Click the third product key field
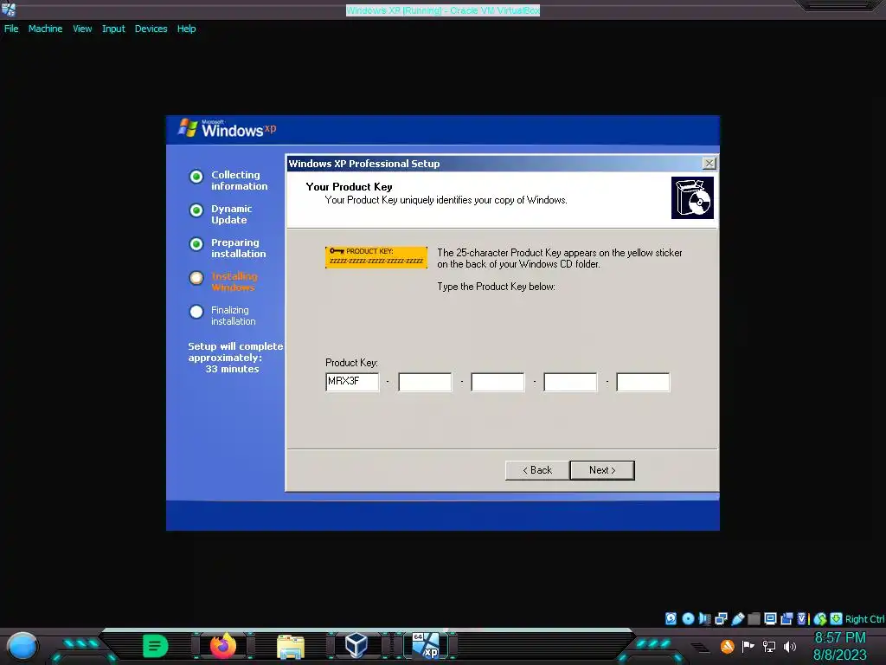Viewport: 886px width, 665px height. coord(498,382)
